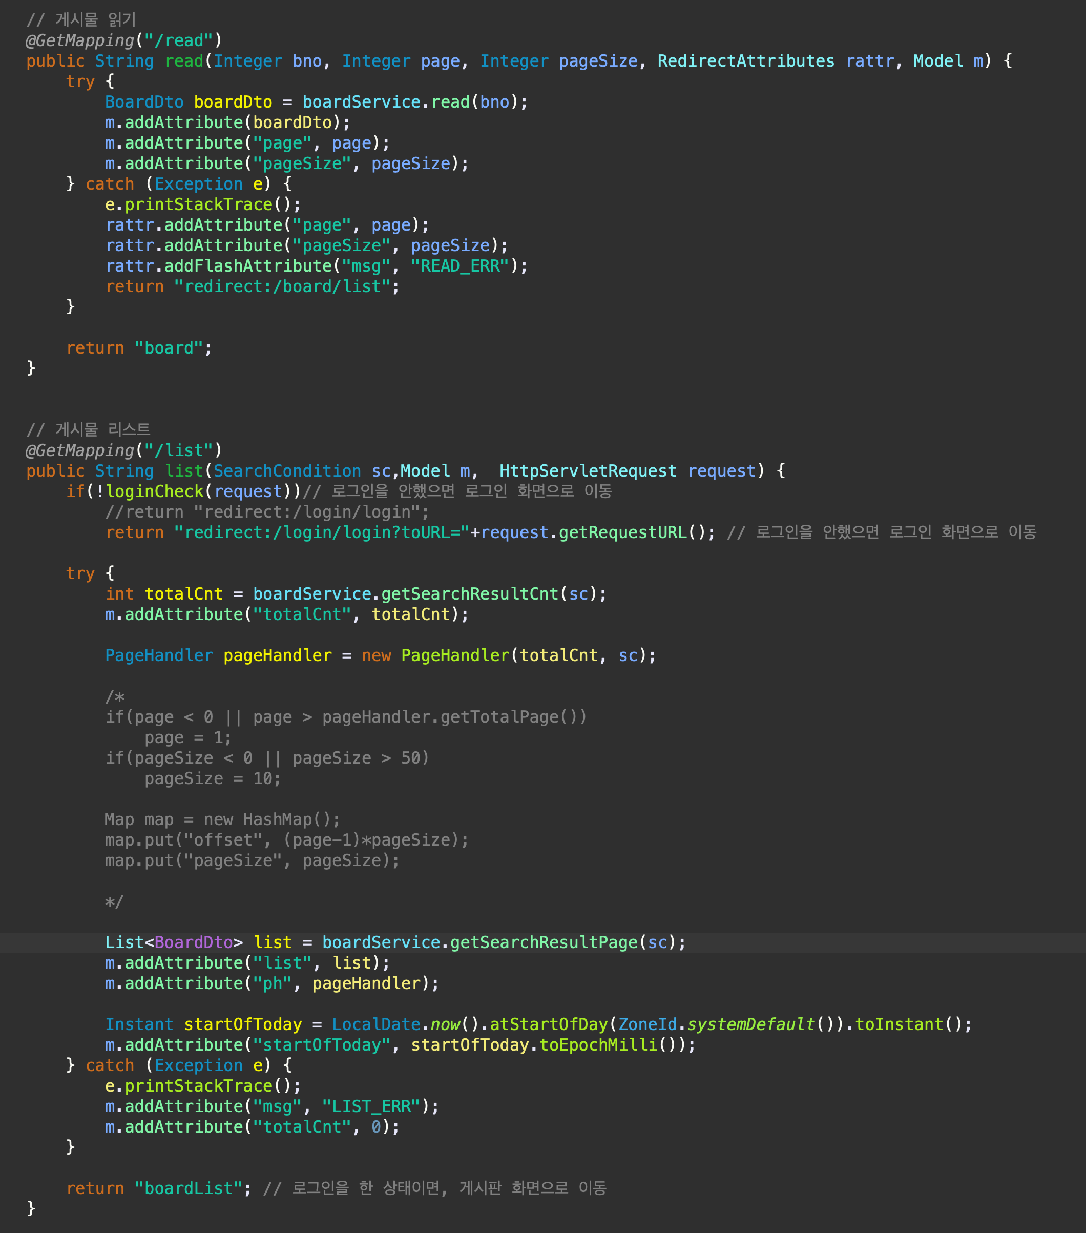Click the highlighted List<BoardDto> line
Image resolution: width=1086 pixels, height=1233 pixels.
[174, 943]
